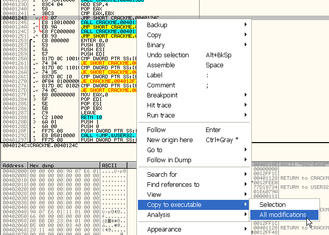329x235 pixels.
Task: Choose Selection under Copy to executable
Action: pos(272,205)
